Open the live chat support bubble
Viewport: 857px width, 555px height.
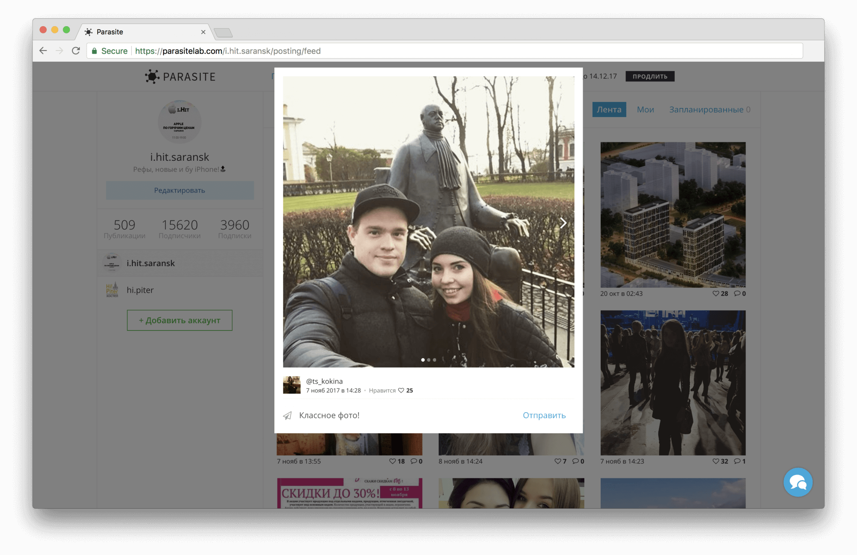pyautogui.click(x=797, y=483)
